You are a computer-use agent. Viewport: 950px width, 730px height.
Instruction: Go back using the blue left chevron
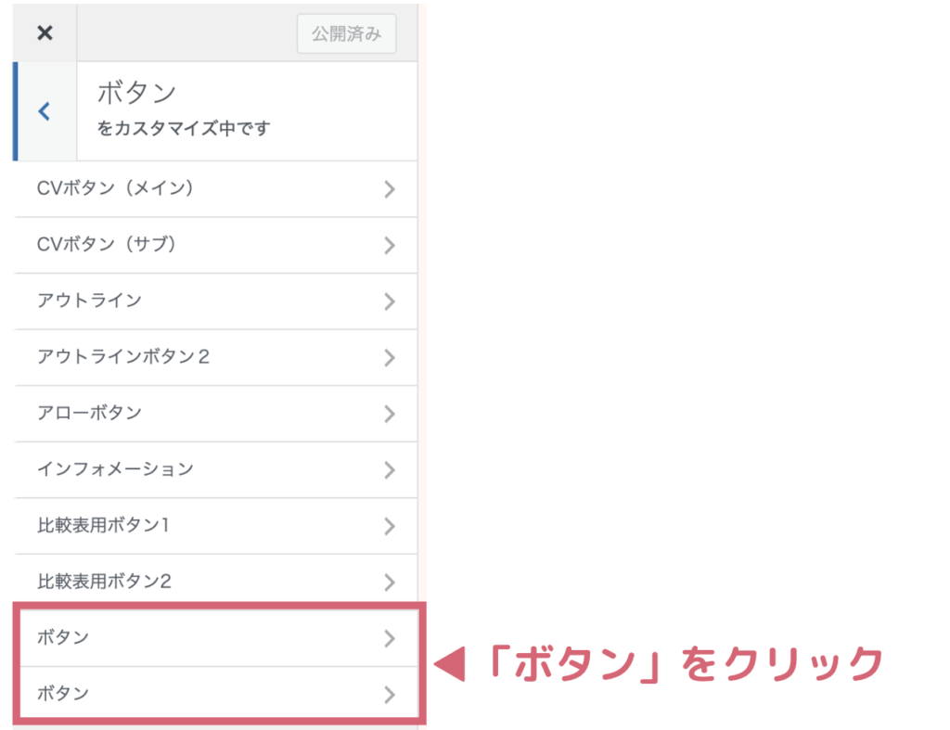pos(45,111)
